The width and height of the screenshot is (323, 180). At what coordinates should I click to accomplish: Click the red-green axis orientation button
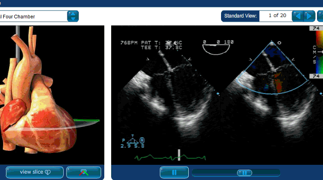tap(84, 172)
